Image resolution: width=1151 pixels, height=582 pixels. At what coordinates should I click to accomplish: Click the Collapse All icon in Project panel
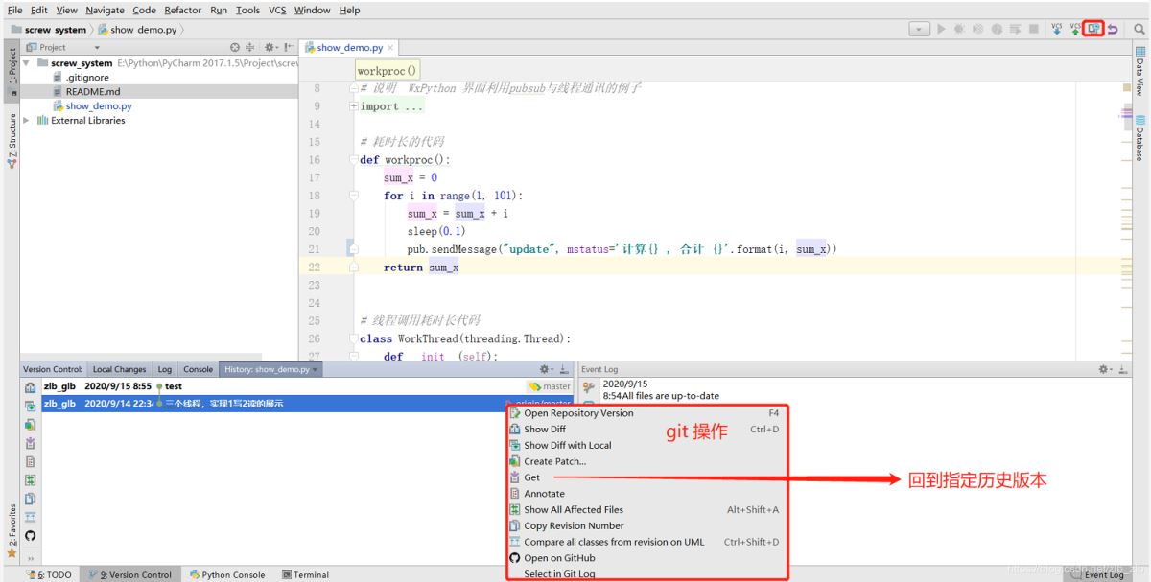(x=251, y=46)
